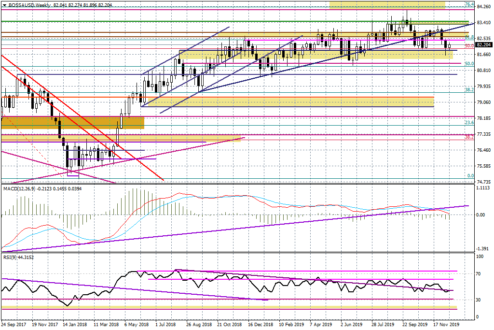Screen dimensions: 494x330
Task: Select the red 50.0 Fibonacci level label
Action: point(469,46)
